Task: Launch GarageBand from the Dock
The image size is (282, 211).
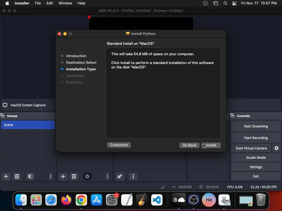Action: point(142,200)
